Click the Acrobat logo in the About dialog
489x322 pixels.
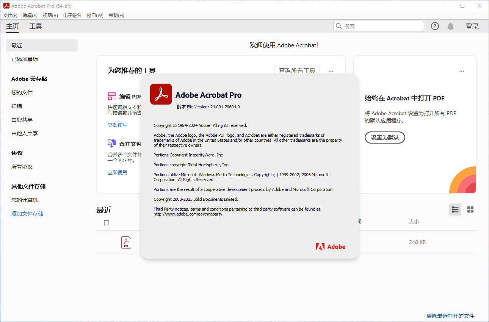click(x=161, y=94)
